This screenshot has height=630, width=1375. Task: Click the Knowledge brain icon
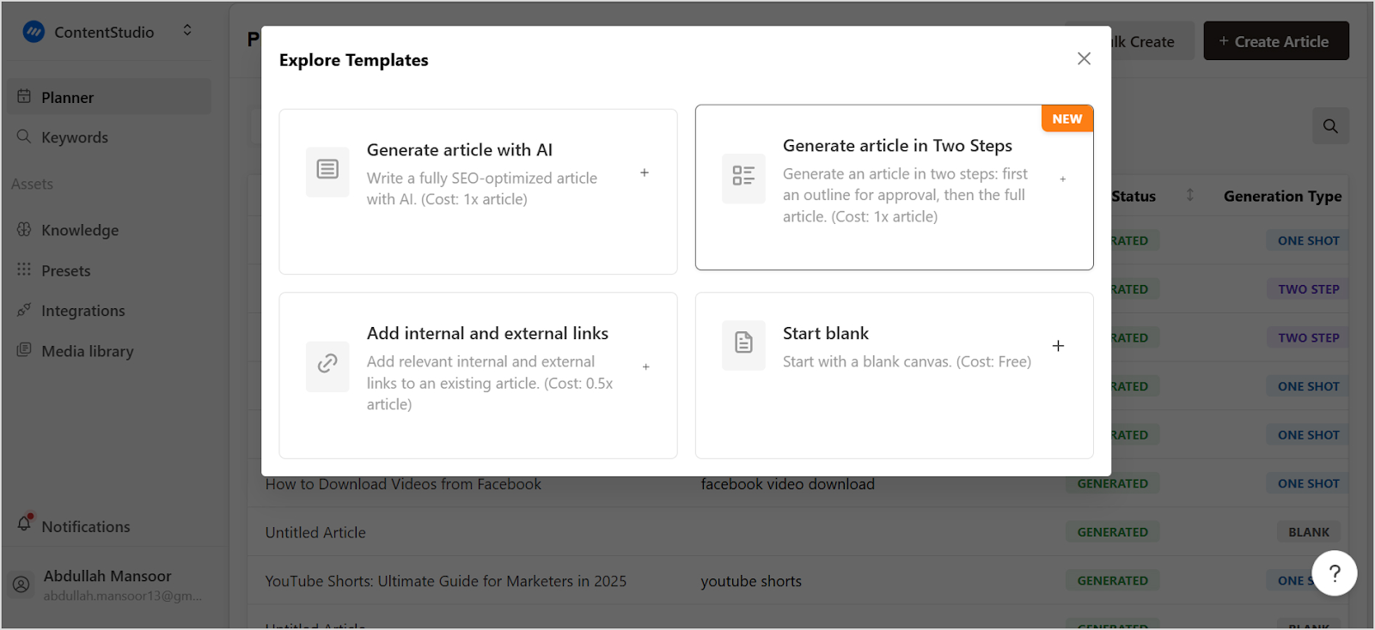24,229
